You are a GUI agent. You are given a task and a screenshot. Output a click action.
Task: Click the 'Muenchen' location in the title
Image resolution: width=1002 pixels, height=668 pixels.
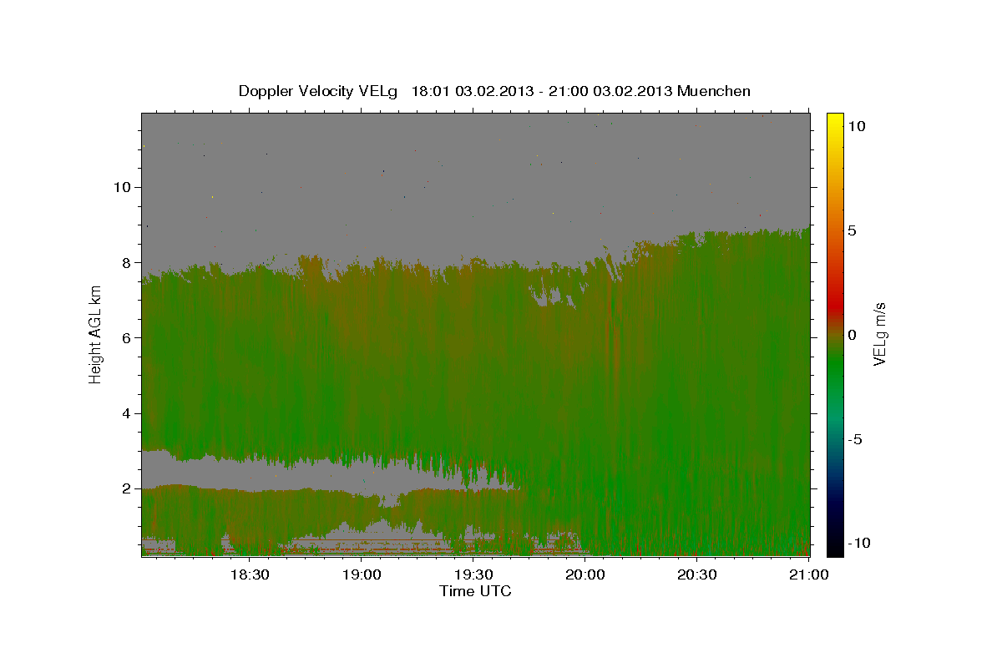714,91
